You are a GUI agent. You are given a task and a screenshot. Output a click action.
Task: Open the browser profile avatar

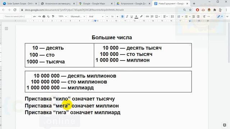point(220,10)
